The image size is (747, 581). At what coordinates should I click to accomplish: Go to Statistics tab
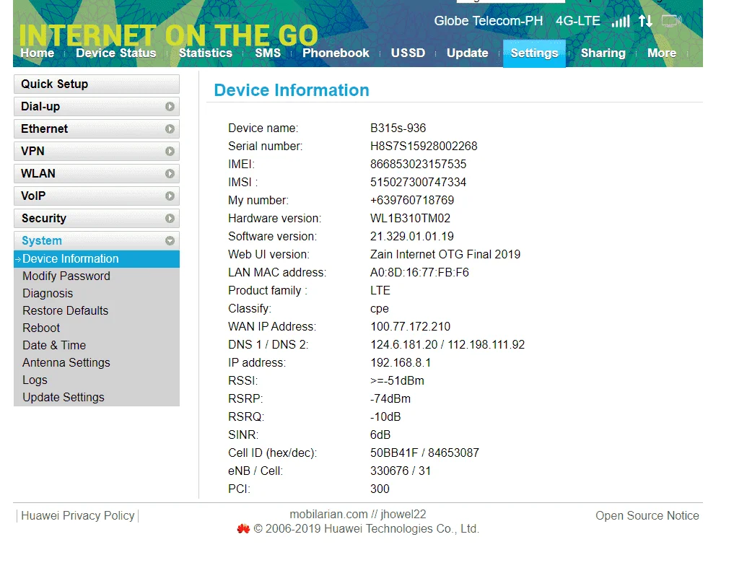(x=205, y=53)
